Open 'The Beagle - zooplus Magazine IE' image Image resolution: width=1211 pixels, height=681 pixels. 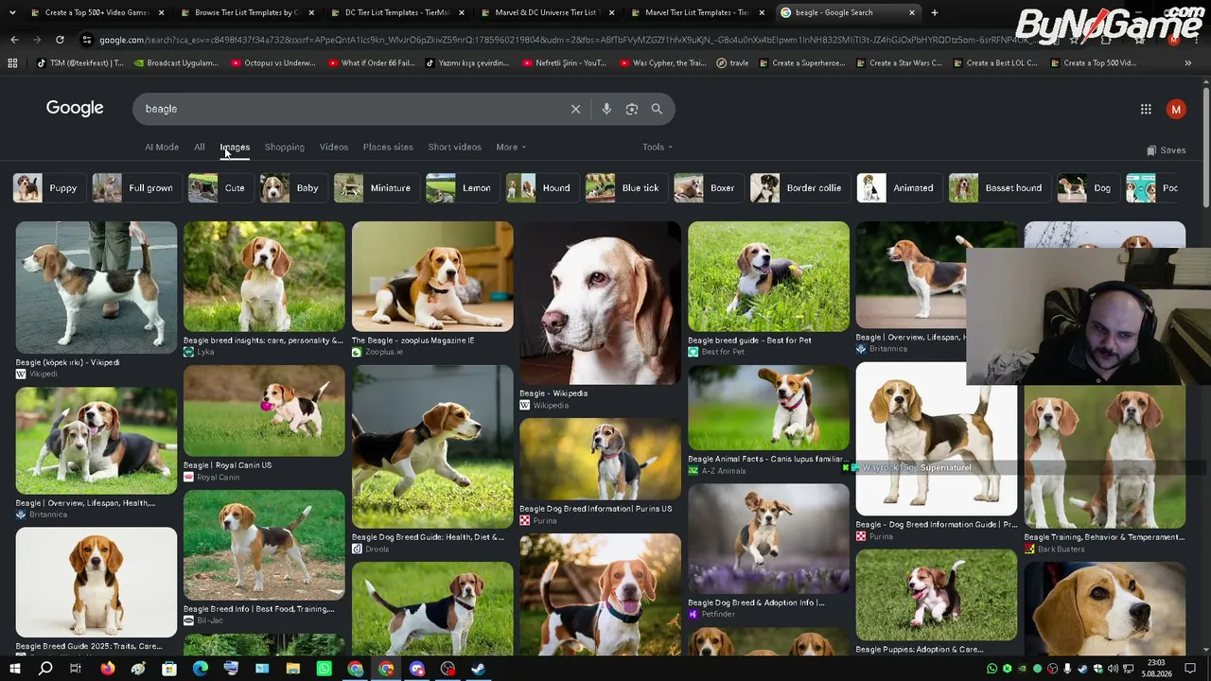432,276
